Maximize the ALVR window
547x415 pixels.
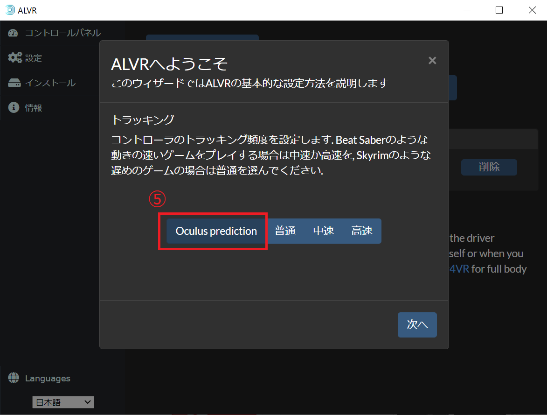pyautogui.click(x=499, y=10)
